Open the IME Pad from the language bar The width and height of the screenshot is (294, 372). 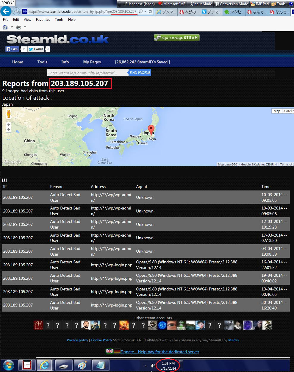point(260,4)
